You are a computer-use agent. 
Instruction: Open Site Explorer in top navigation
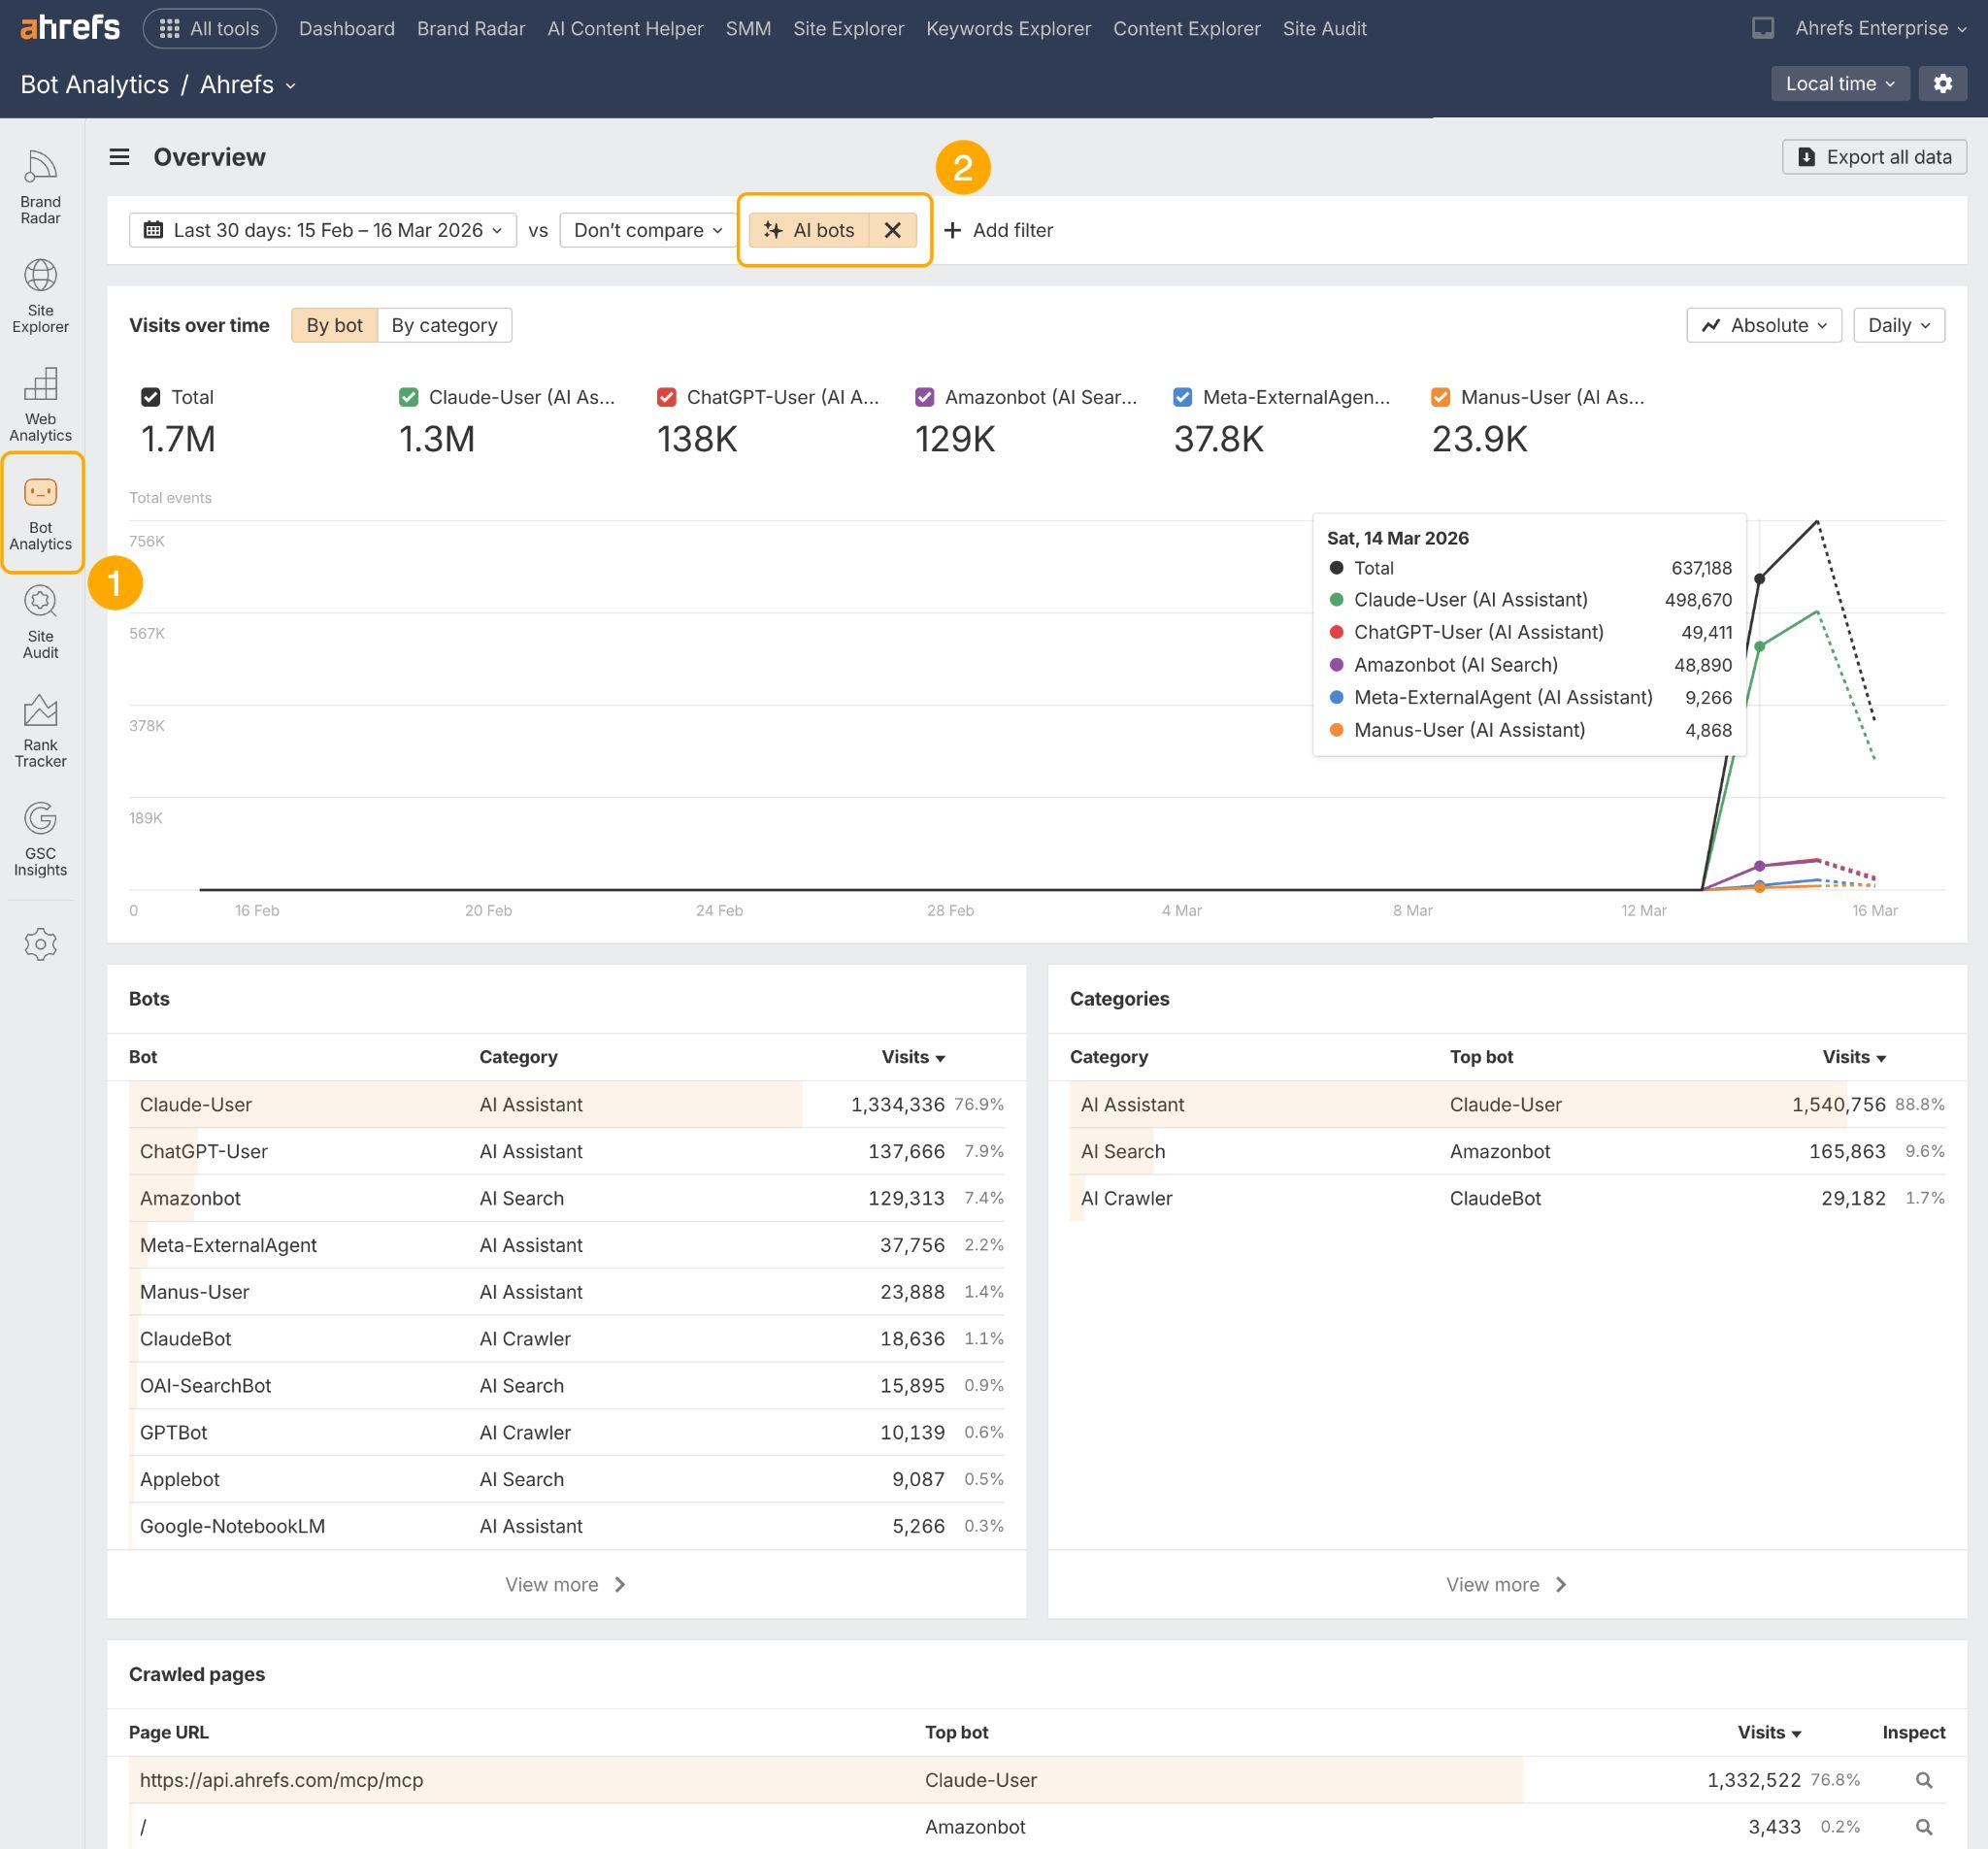[x=848, y=28]
